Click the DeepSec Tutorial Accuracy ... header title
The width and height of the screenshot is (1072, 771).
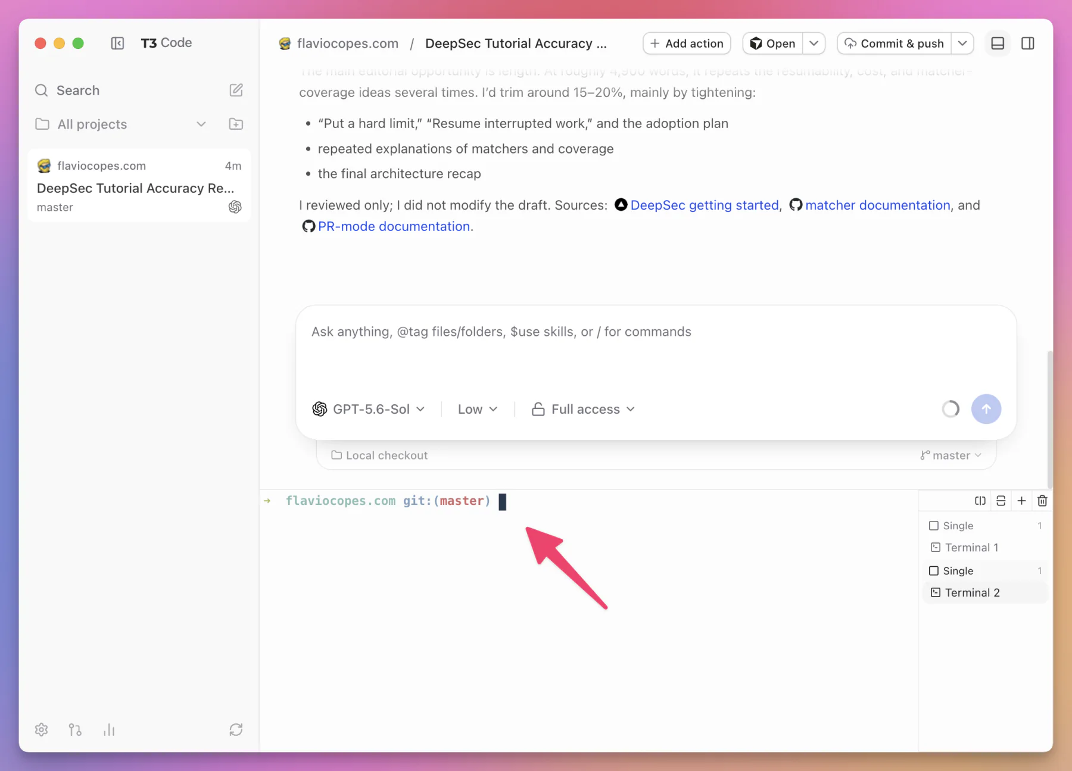(516, 43)
